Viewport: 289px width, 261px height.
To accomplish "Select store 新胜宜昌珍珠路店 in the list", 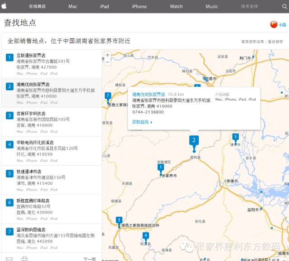I will click(51, 209).
